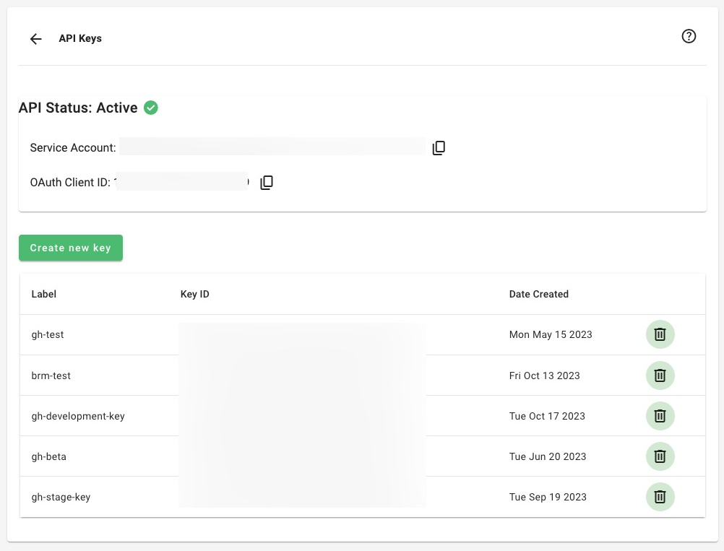724x551 pixels.
Task: Go back using the left arrow icon
Action: tap(35, 39)
